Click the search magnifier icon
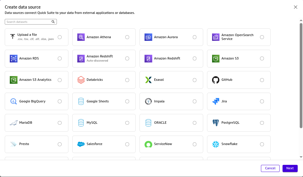 coord(53,22)
